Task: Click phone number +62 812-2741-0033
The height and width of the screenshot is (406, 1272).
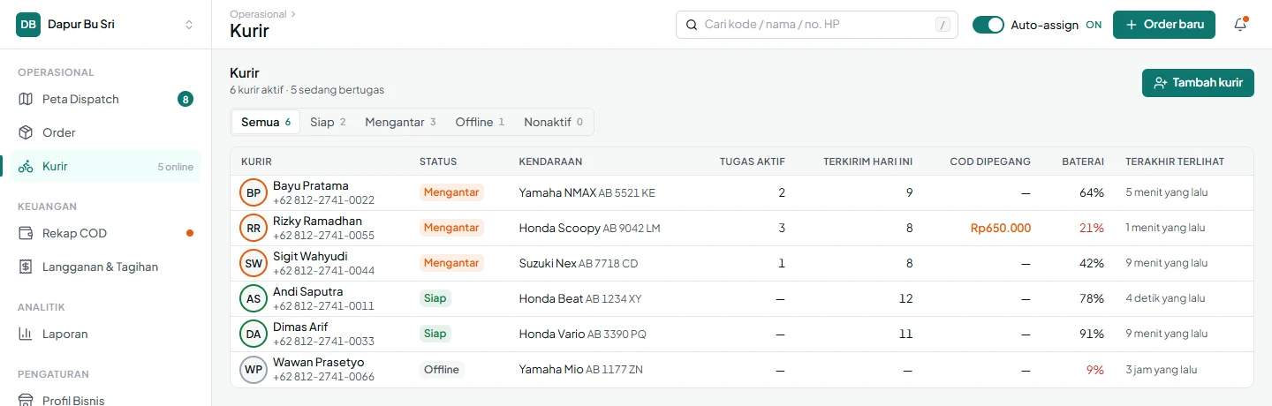Action: coord(323,342)
